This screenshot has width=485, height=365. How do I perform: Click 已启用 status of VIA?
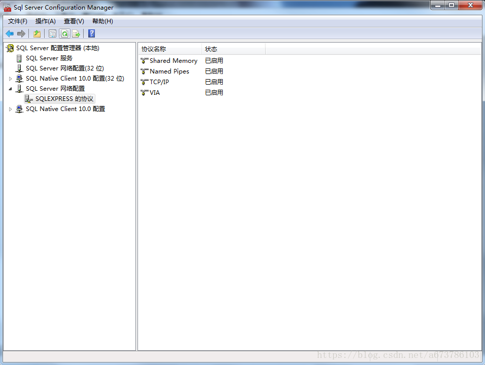pyautogui.click(x=214, y=92)
